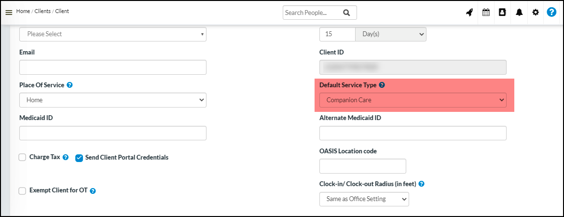
Task: Click the search magnifier icon
Action: click(x=346, y=13)
